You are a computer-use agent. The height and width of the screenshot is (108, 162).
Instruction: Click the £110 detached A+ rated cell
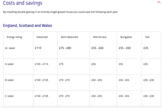coord(38,48)
